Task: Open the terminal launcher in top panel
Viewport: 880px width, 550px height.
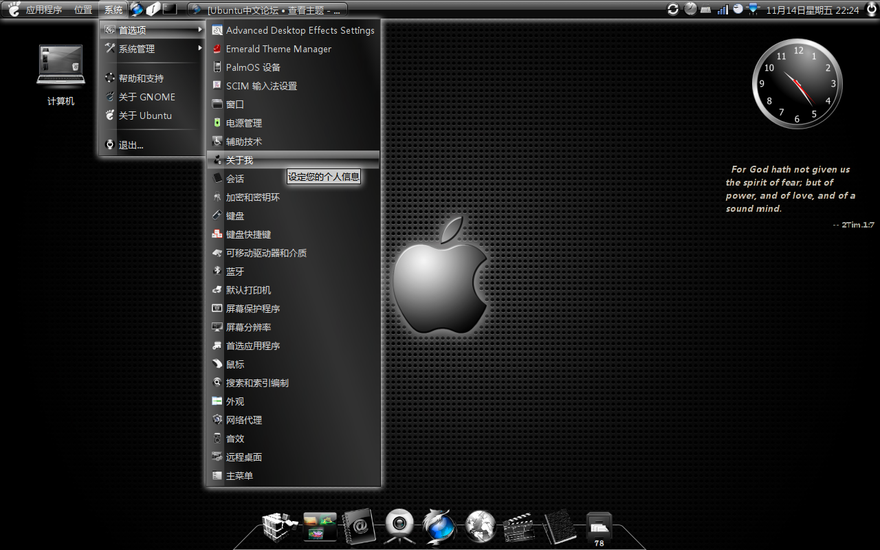Action: 169,9
